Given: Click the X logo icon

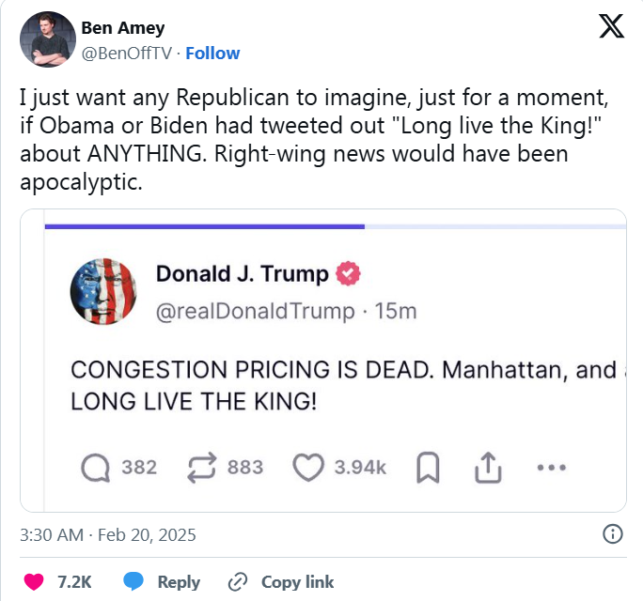Looking at the screenshot, I should pos(611,27).
